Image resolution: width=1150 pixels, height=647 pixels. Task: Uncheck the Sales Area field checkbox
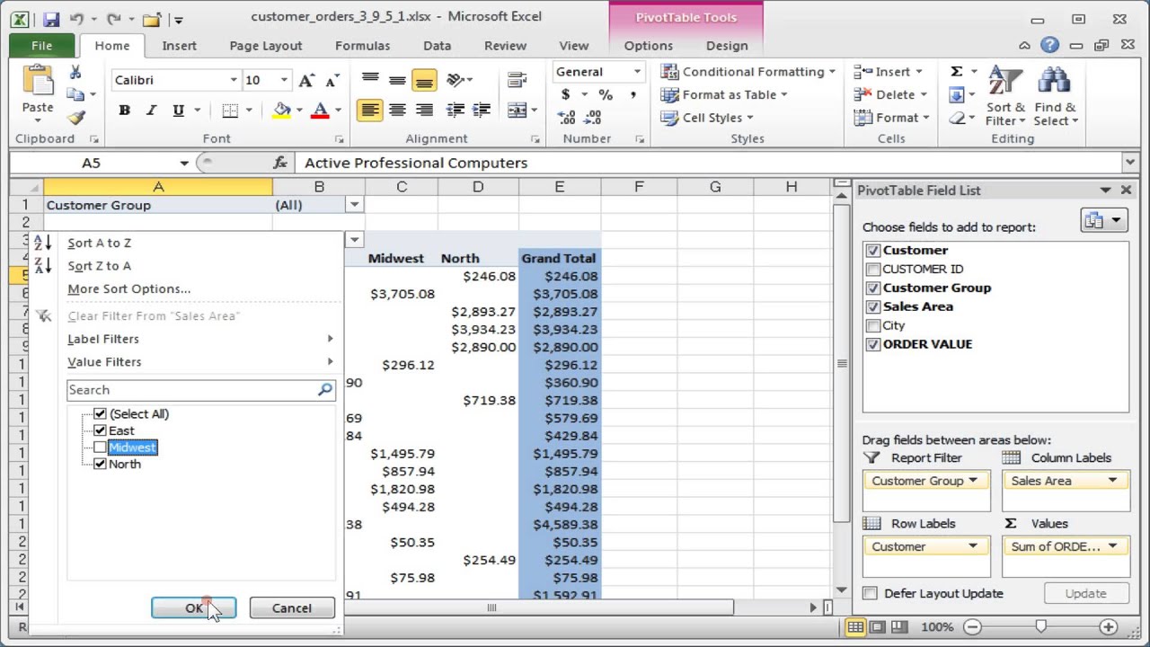(873, 306)
